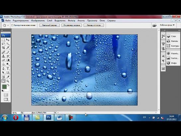This screenshot has height=136, width=181.
Task: Open Word from the Windows taskbar
Action: (59, 118)
